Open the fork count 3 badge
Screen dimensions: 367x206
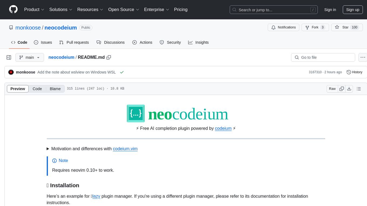(323, 28)
